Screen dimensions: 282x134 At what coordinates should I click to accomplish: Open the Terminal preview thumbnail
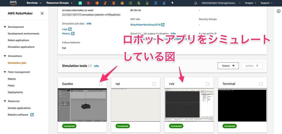242,105
